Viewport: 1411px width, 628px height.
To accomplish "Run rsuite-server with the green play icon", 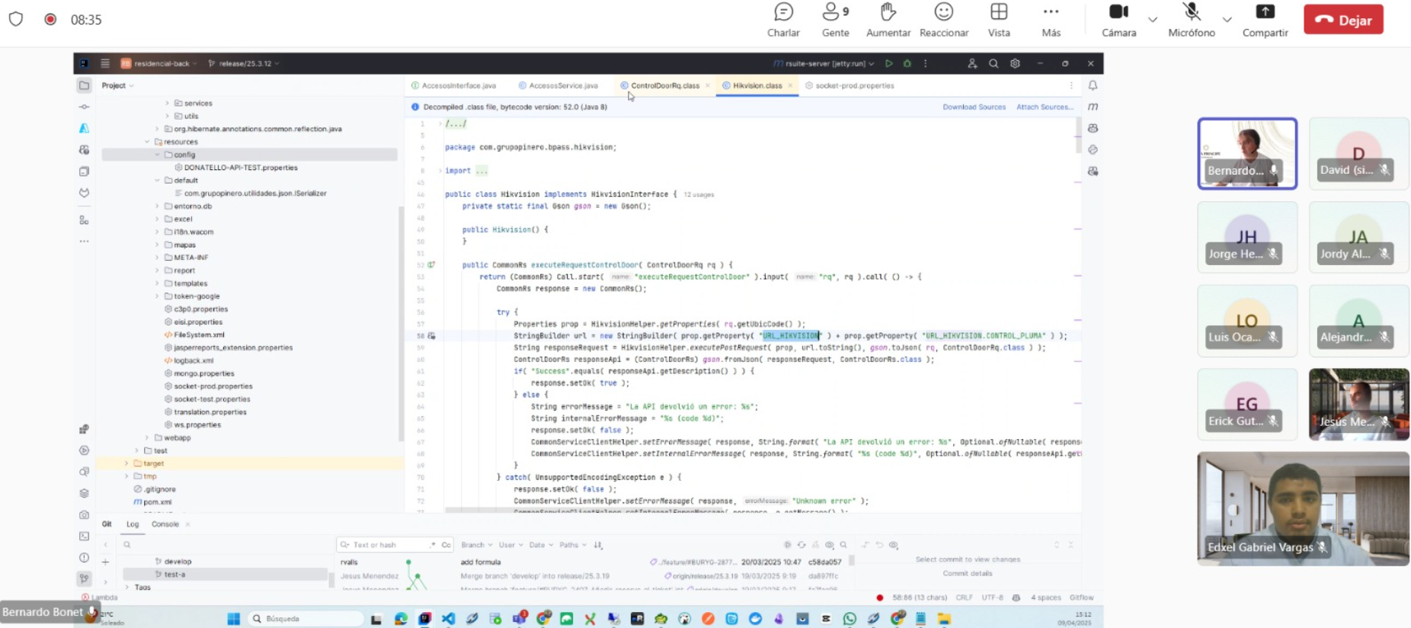I will coord(888,63).
